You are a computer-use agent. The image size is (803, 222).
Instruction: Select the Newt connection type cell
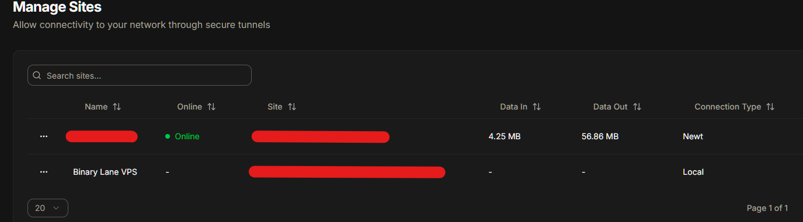click(x=693, y=136)
